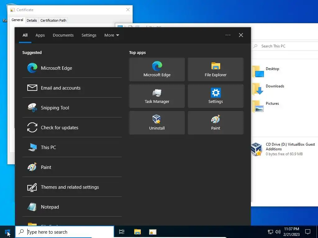Open This PC from Suggested list
This screenshot has height=238, width=318.
(x=72, y=147)
